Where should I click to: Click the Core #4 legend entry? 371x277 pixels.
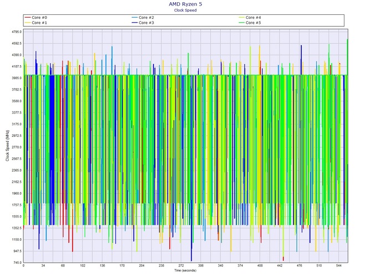[250, 18]
